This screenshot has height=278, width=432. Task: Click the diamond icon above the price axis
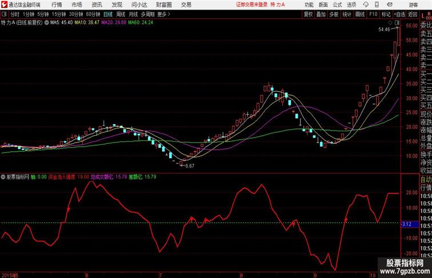[390, 22]
